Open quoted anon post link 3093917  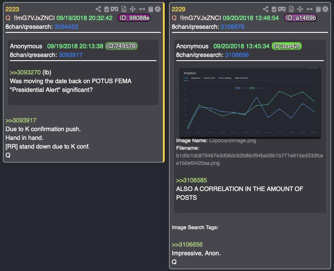coord(70,55)
